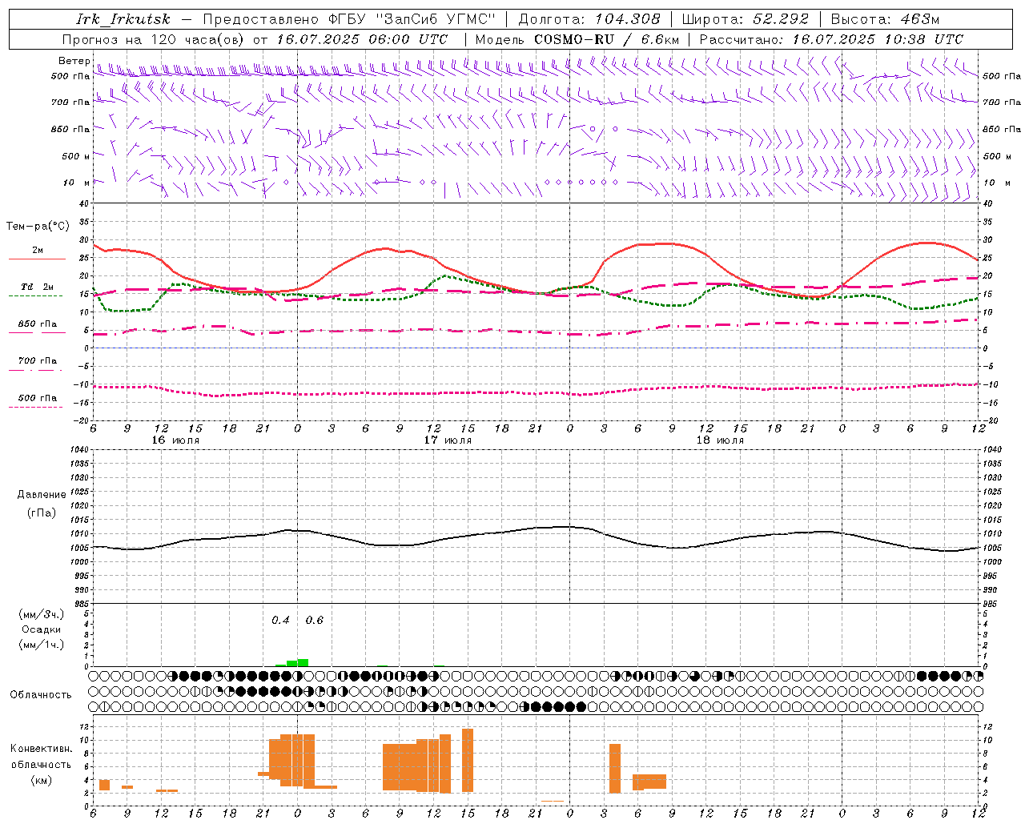Screen dimensions: 1025x820
Task: Click the '18 июля' date label
Action: (720, 440)
